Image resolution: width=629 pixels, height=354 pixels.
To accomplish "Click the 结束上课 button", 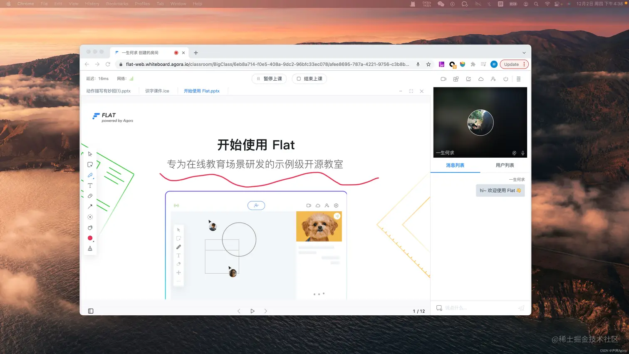I will point(310,79).
